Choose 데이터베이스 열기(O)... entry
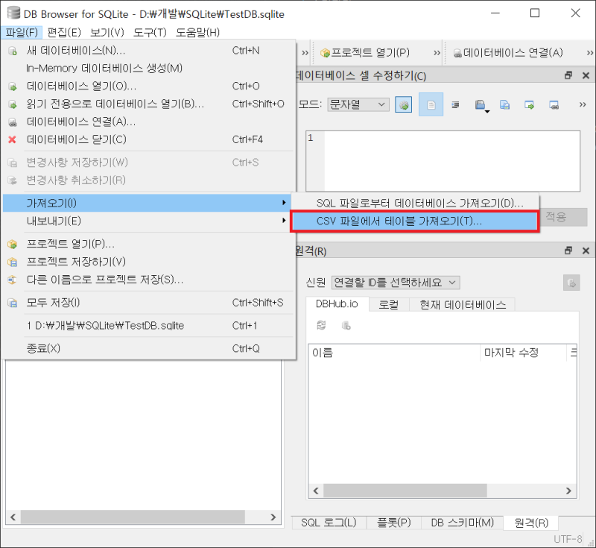The height and width of the screenshot is (548, 596). click(149, 86)
